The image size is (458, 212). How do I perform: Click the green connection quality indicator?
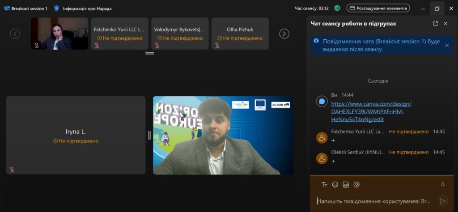pyautogui.click(x=337, y=8)
